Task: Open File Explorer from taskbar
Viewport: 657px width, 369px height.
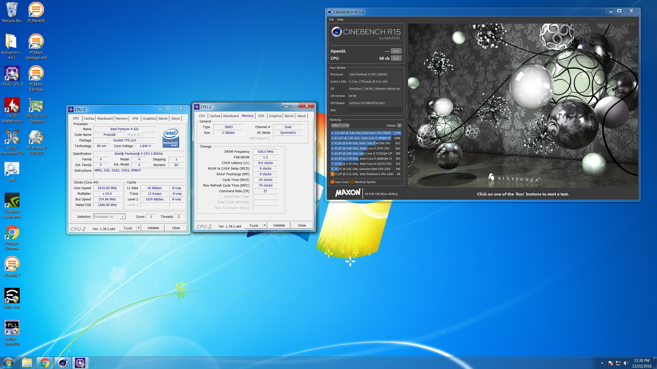Action: (x=27, y=363)
